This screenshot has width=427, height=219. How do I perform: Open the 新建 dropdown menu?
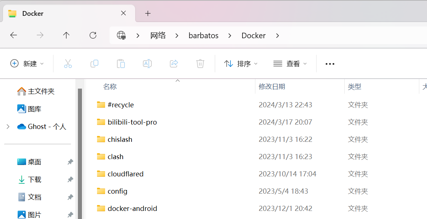[27, 64]
